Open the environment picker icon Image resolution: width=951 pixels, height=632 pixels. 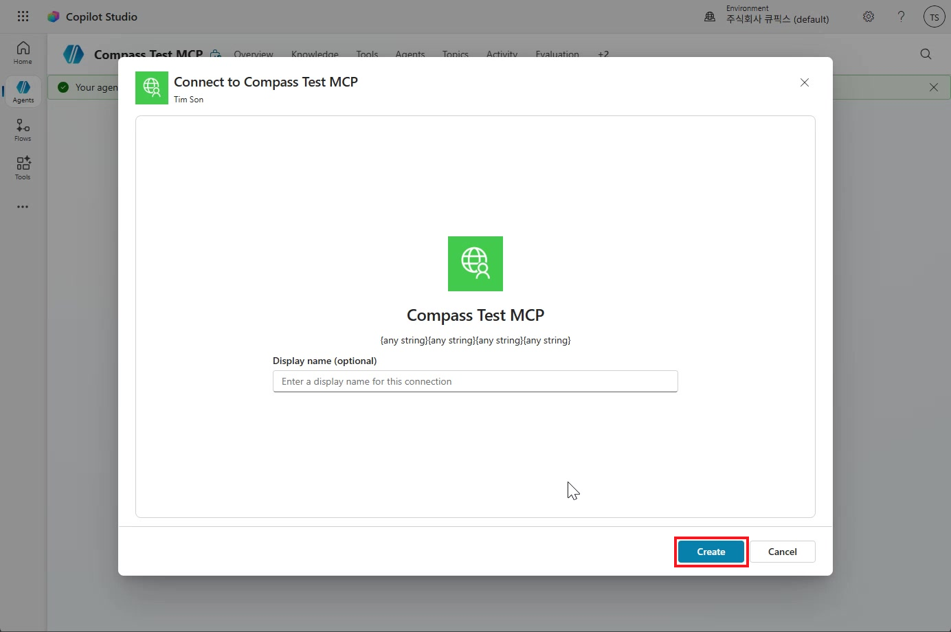(x=710, y=16)
